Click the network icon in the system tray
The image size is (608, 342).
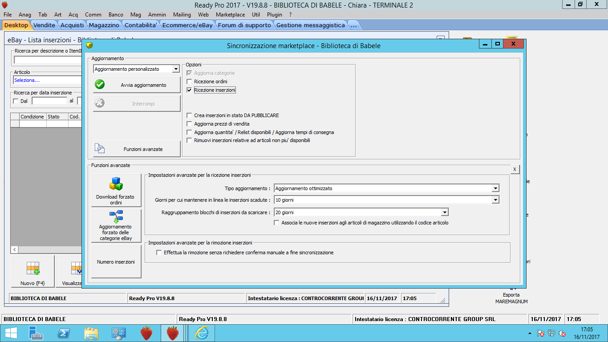[x=551, y=333]
